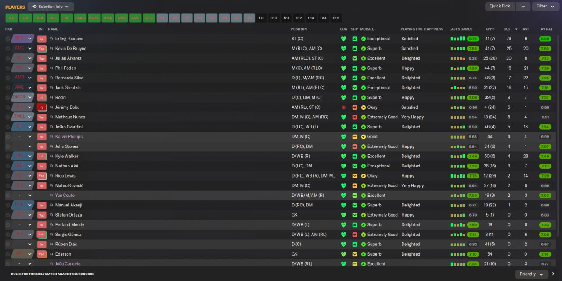Open the Selection Info dropdown
Screen dimensions: 562x281
[50, 7]
